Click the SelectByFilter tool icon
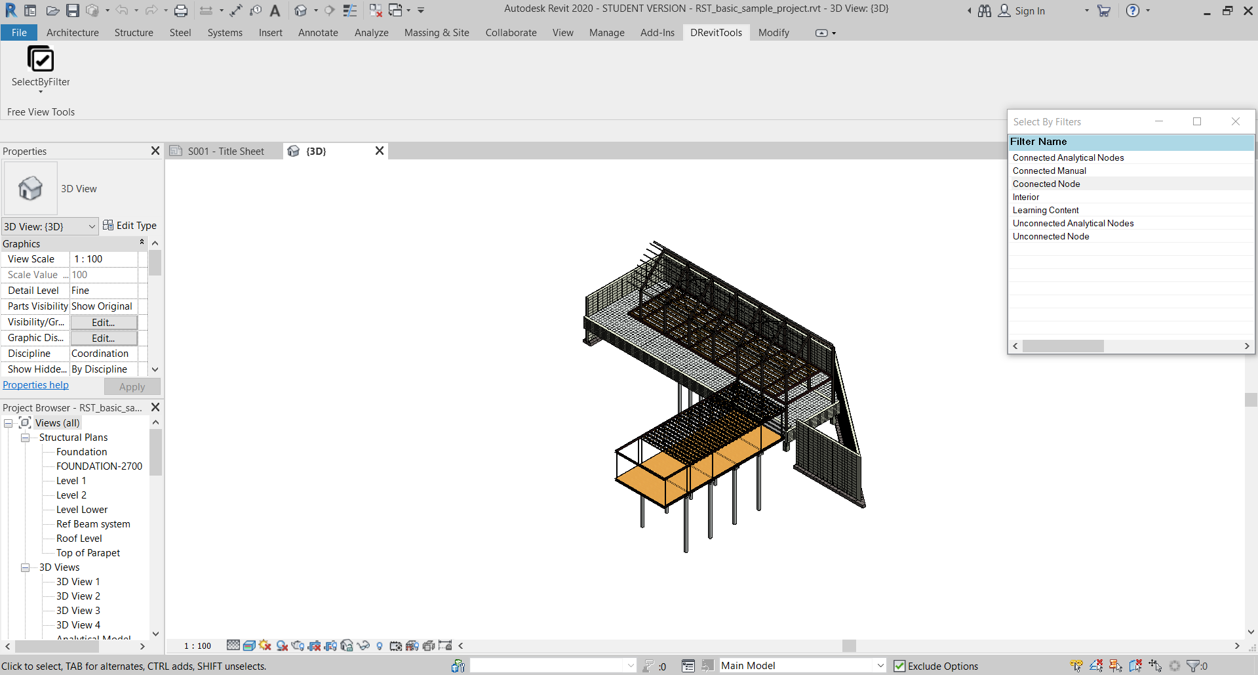The width and height of the screenshot is (1258, 675). (41, 60)
